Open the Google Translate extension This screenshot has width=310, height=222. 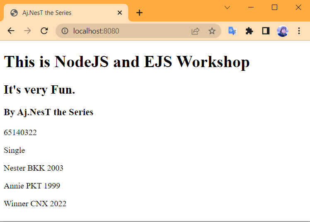tap(232, 31)
